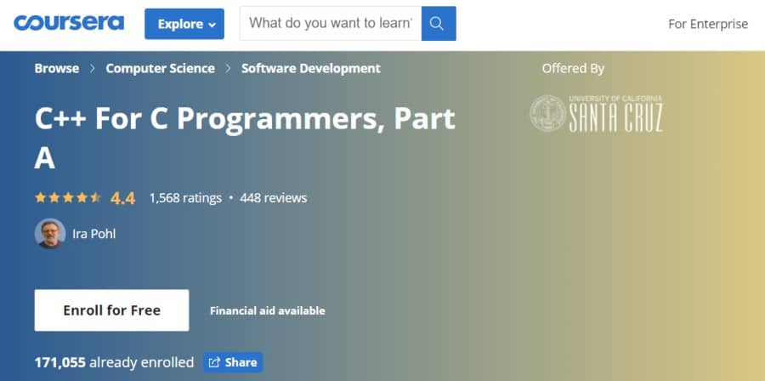Go to Browse breadcrumb
The height and width of the screenshot is (381, 765).
point(57,68)
